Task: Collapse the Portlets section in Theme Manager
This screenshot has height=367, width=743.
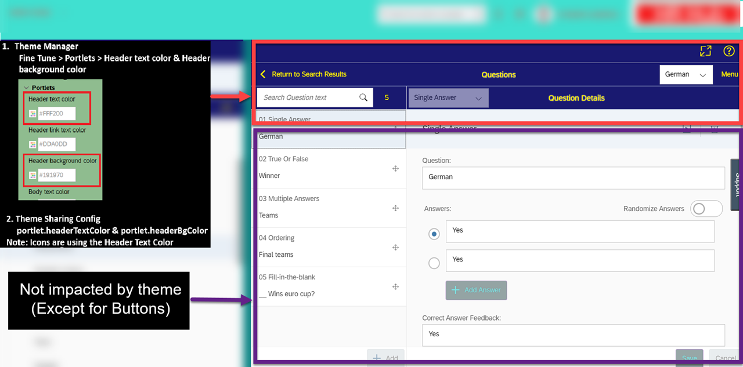Action: 26,88
